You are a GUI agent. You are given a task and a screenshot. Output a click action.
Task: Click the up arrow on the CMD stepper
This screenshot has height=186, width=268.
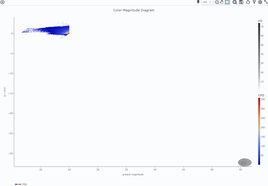pyautogui.click(x=210, y=1)
